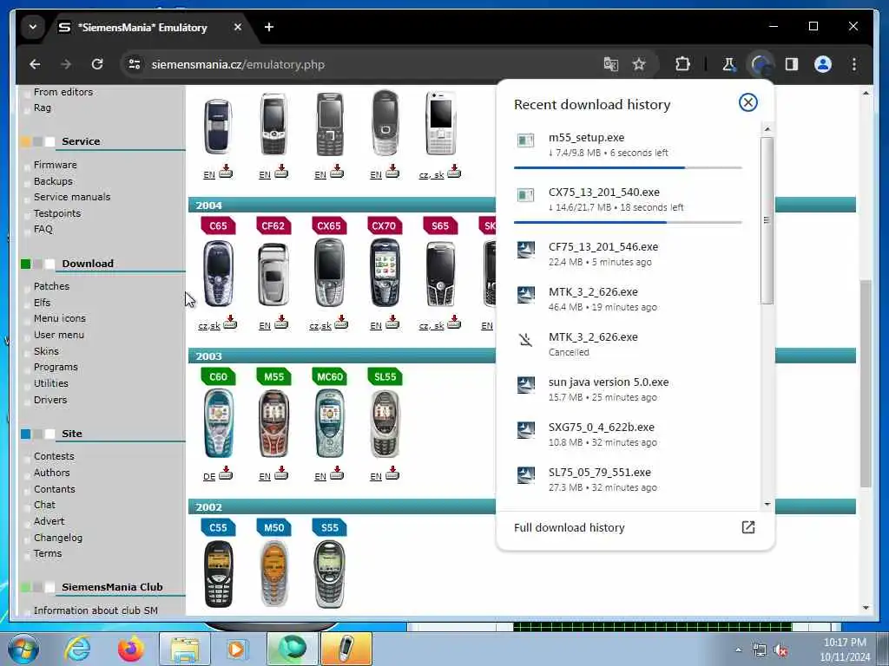Open the Firmware sidebar link
The image size is (889, 666).
(55, 165)
